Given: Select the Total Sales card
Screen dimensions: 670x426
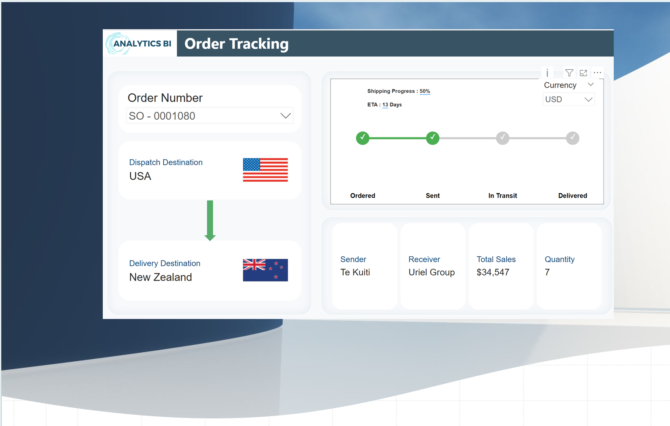Looking at the screenshot, I should (x=500, y=266).
